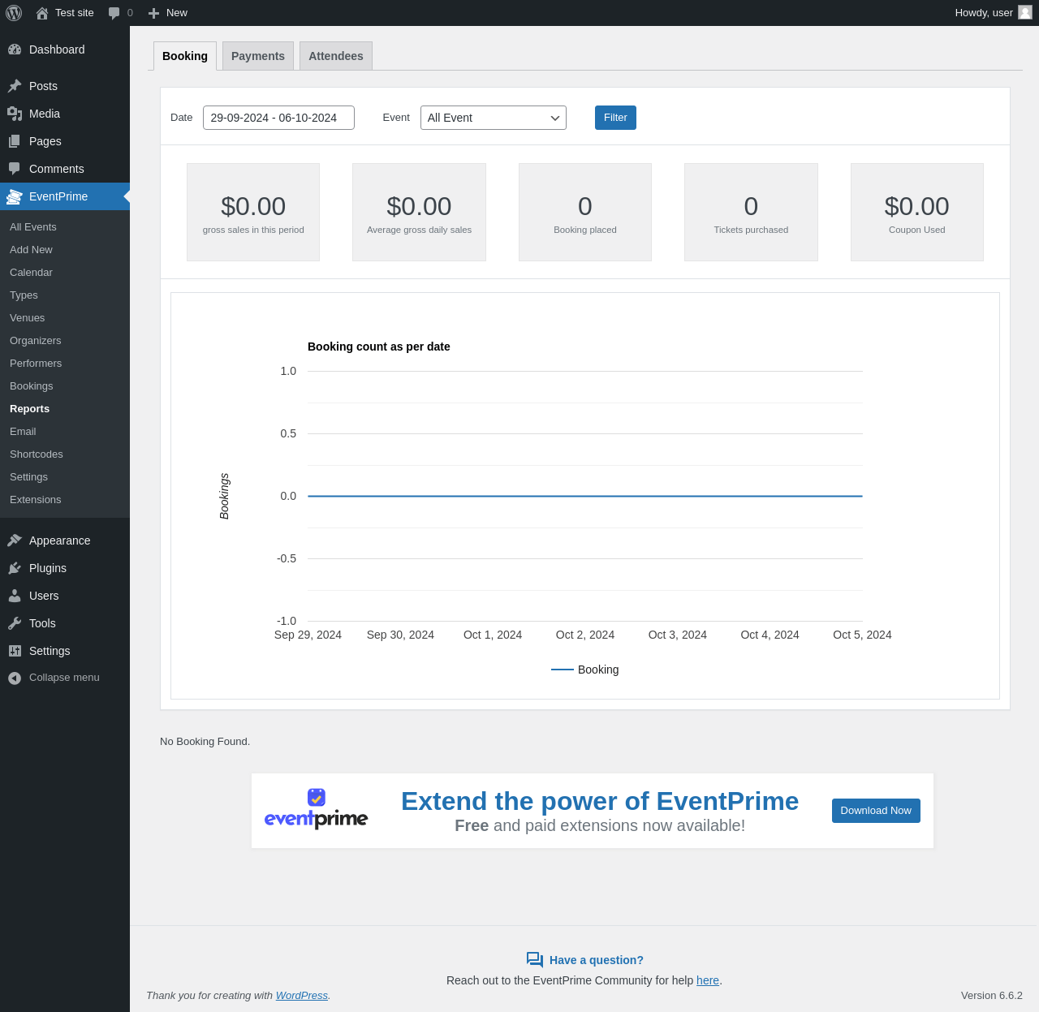Open the comments bubble icon in admin bar
Image resolution: width=1039 pixels, height=1012 pixels.
coord(114,13)
